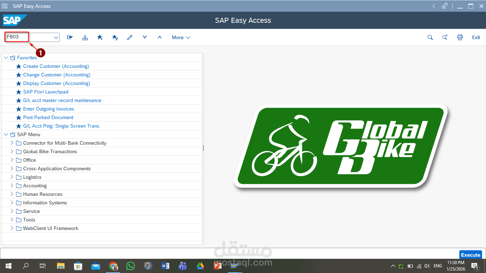Open Google Drive from taskbar
486x273 pixels.
coord(200,266)
